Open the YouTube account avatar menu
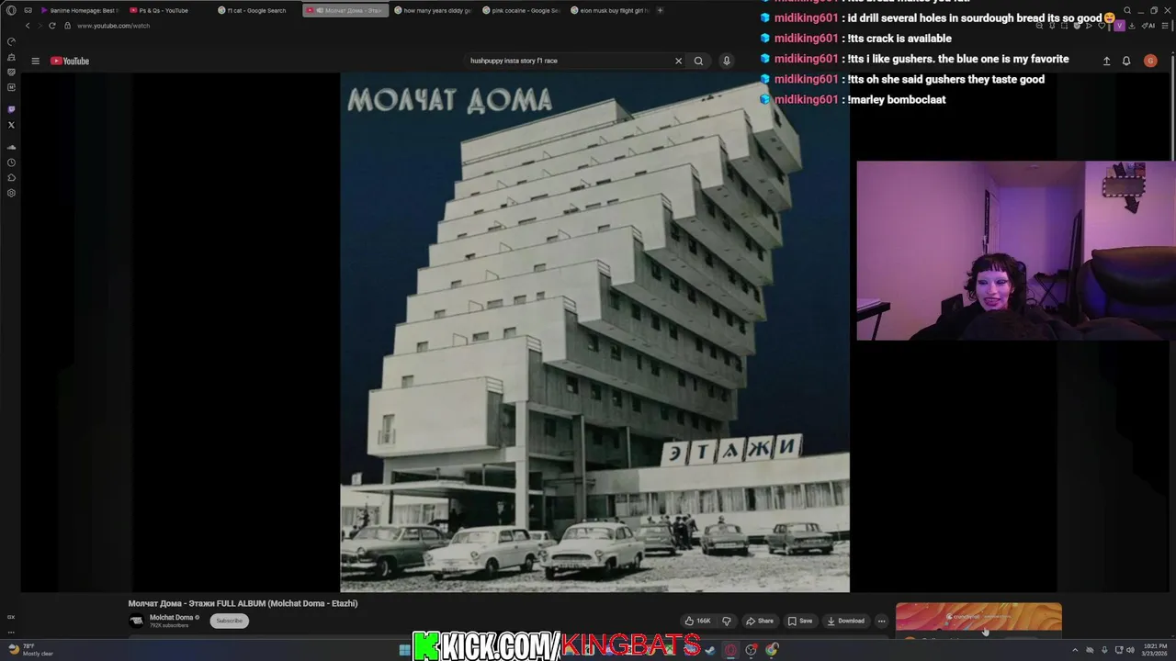This screenshot has height=661, width=1176. [1150, 61]
